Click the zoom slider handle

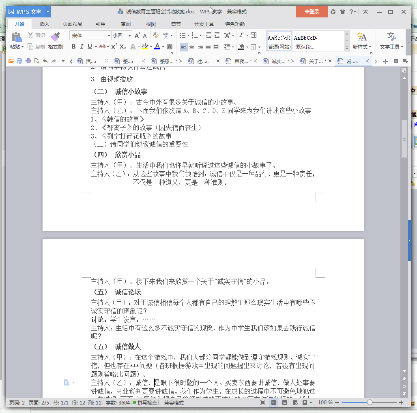pyautogui.click(x=370, y=402)
